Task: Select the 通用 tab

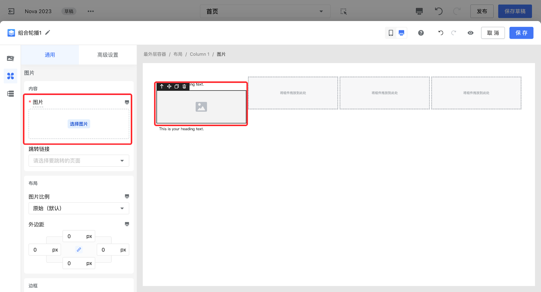Action: pyautogui.click(x=50, y=55)
